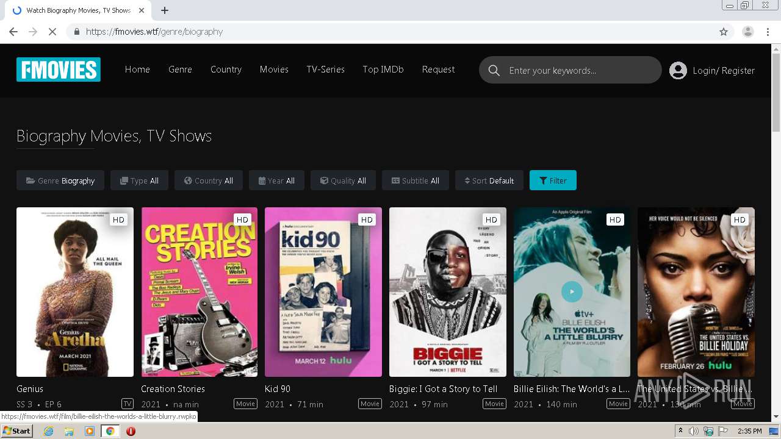Select TV-Series in navigation
The height and width of the screenshot is (439, 781).
coord(325,70)
